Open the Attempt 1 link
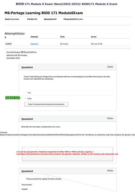Viewport: 135px width, 192px height. (34, 44)
